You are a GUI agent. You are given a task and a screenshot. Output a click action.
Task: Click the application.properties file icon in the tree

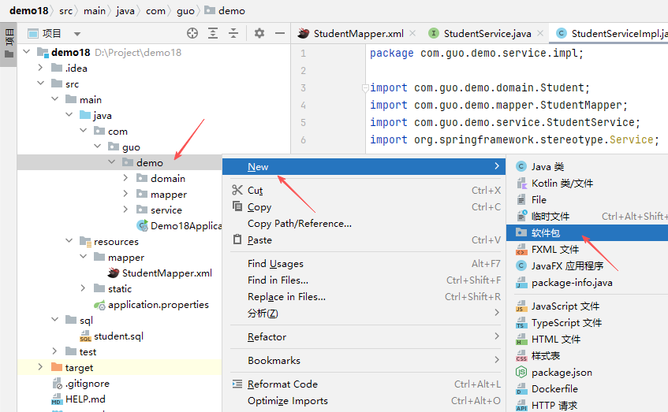pos(99,305)
